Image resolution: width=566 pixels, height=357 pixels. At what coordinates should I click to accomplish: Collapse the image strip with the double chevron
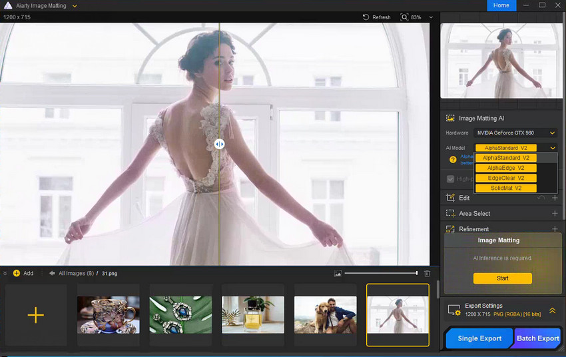tap(5, 273)
